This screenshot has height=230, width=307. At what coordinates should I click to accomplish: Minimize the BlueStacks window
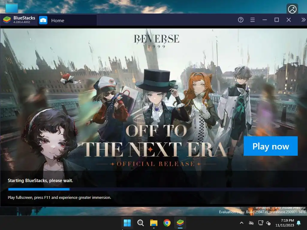(x=265, y=20)
